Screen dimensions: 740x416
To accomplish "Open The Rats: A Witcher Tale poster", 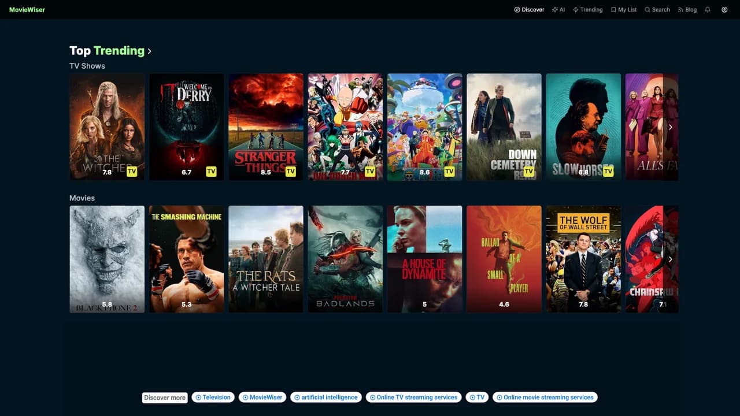I will click(266, 259).
